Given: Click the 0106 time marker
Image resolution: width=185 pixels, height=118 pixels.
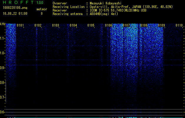Looking at the screenshot, I should (x=109, y=25).
